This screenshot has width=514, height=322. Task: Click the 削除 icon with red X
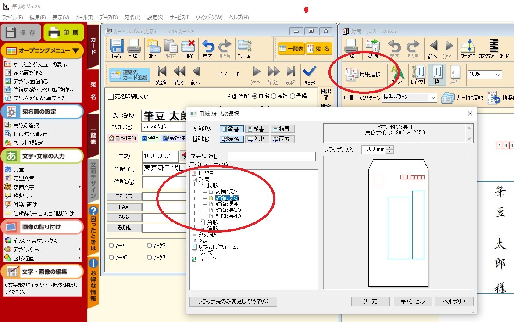pos(188,49)
